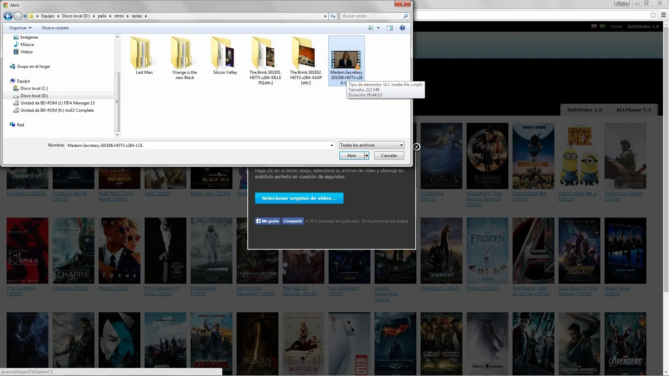Open The.Brink.S01E01 folder
The height and width of the screenshot is (376, 669).
click(266, 61)
